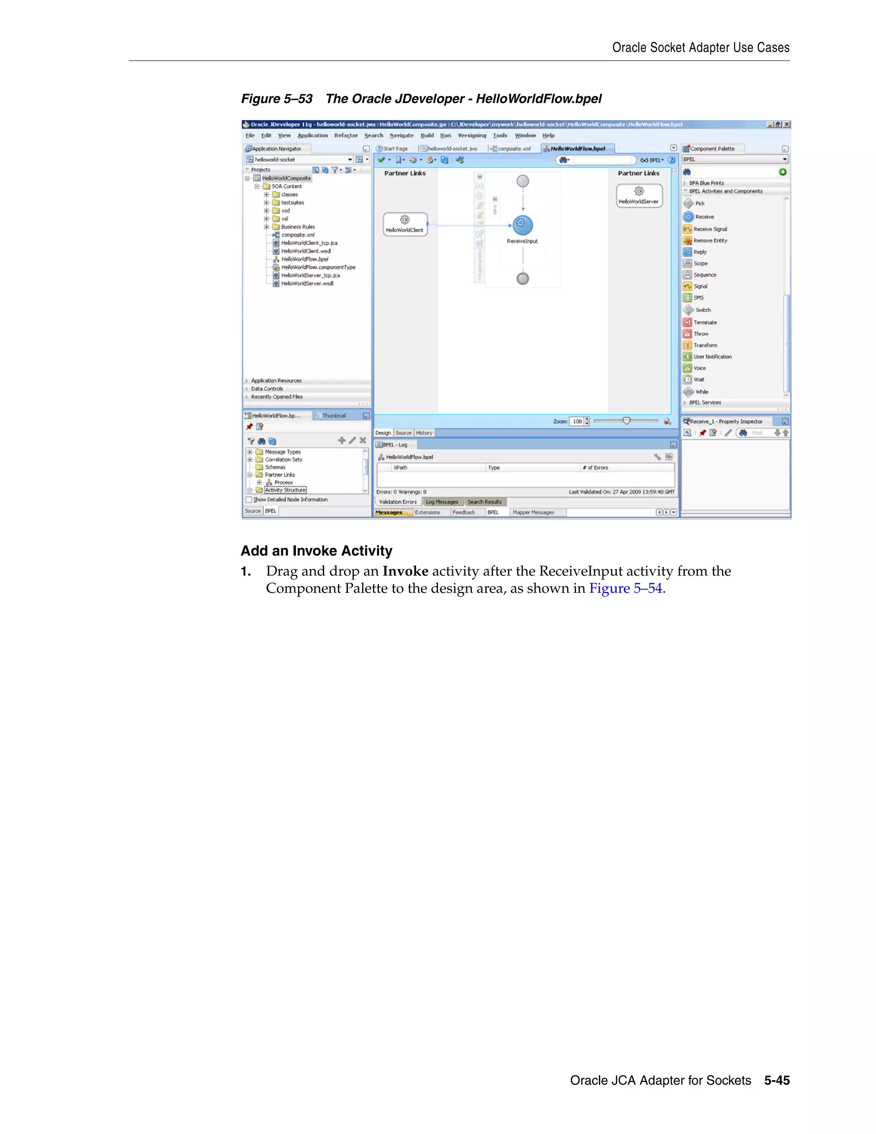876x1134 pixels.
Task: Switch to the Source view tab
Action: [403, 433]
